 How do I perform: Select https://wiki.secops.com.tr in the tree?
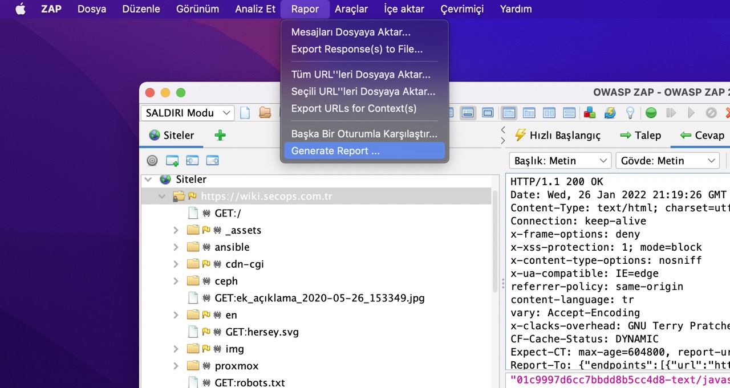266,197
